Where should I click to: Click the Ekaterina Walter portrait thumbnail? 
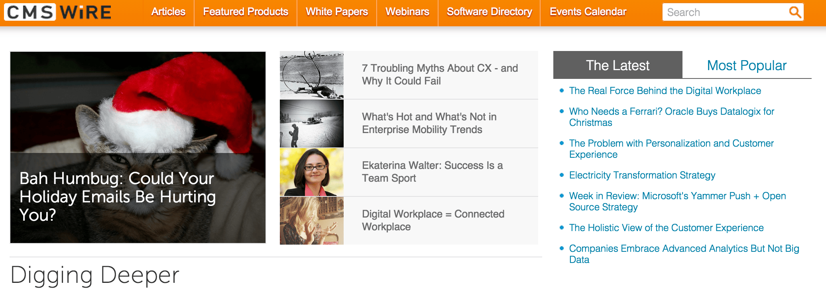pyautogui.click(x=312, y=172)
